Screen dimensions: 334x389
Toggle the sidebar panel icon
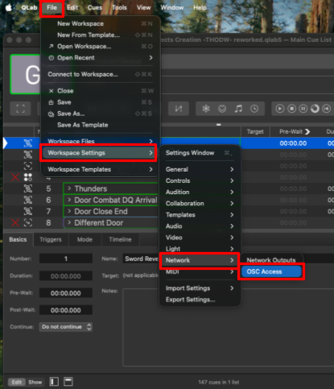pyautogui.click(x=54, y=382)
